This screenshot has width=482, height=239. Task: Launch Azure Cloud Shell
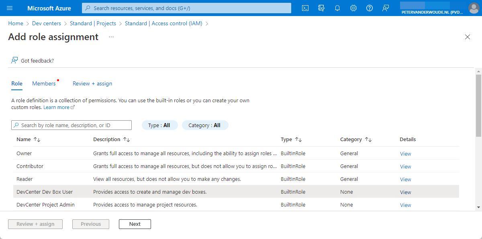[305, 8]
